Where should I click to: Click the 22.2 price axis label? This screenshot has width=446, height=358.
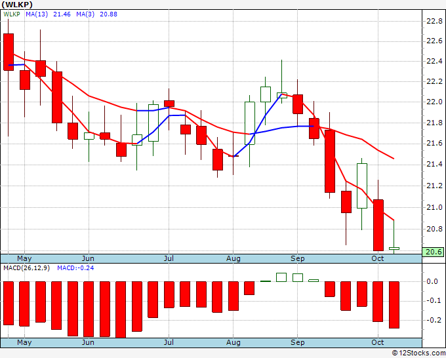coord(434,81)
